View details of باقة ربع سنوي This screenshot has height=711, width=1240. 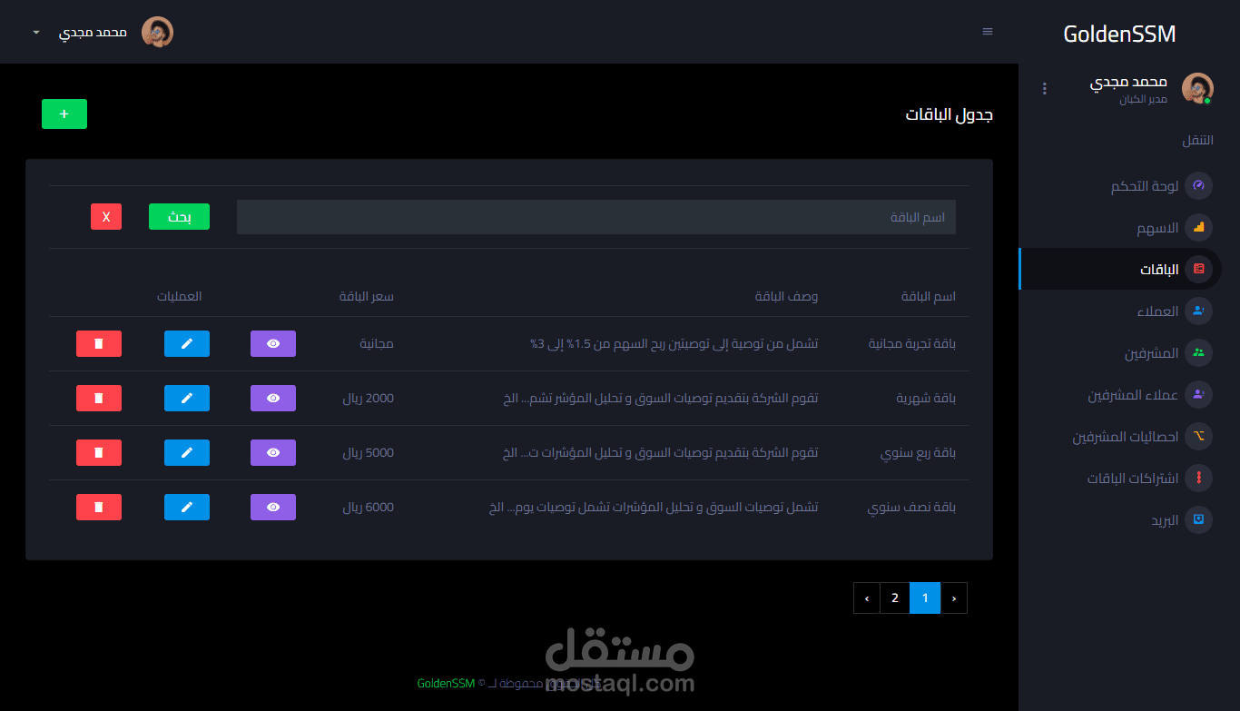pos(273,453)
